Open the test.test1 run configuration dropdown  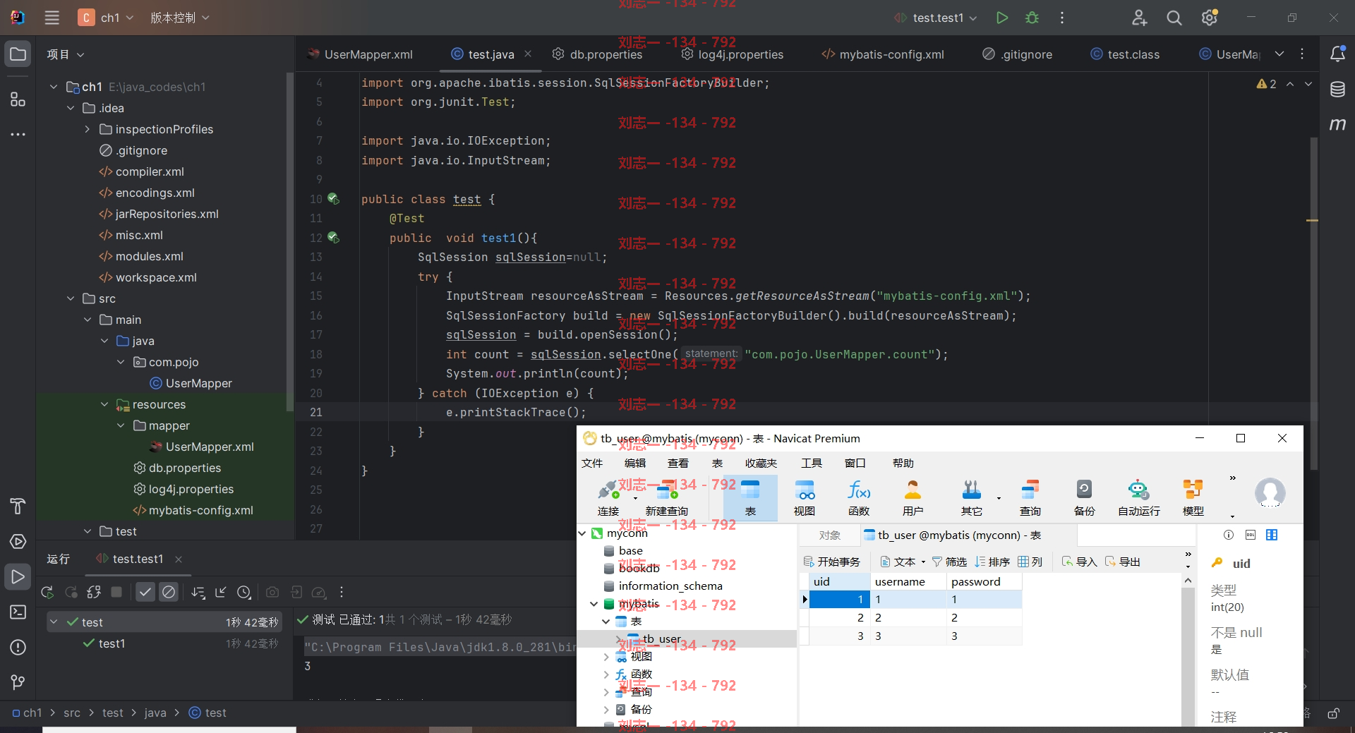click(936, 18)
